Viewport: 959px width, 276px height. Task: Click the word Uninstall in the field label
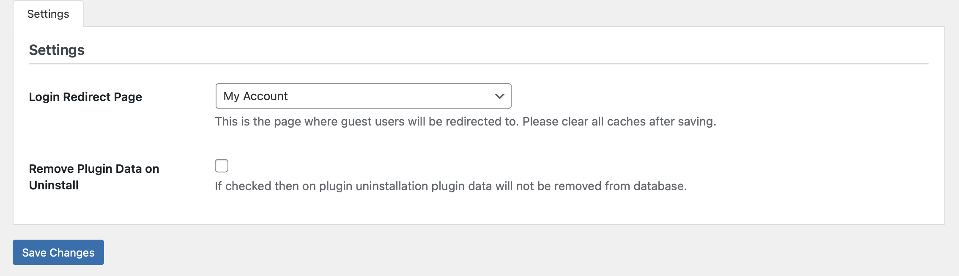click(x=54, y=185)
